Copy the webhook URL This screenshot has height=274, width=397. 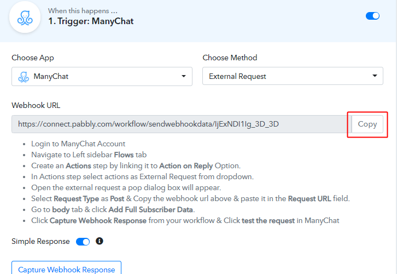[367, 124]
